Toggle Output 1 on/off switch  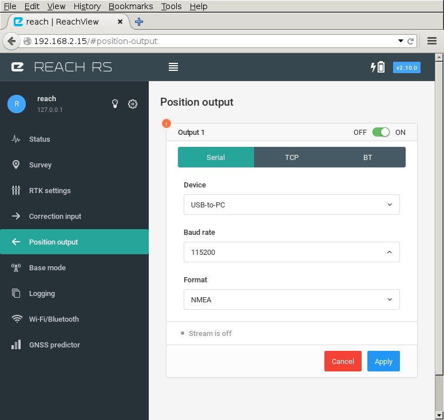[381, 132]
